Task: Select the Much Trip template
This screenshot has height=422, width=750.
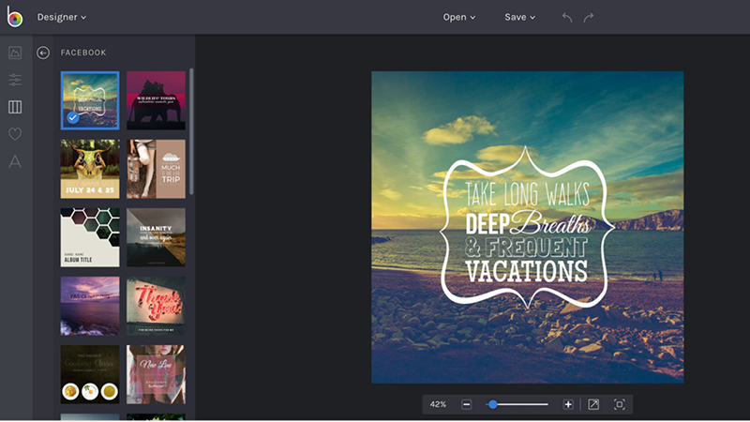Action: tap(156, 169)
